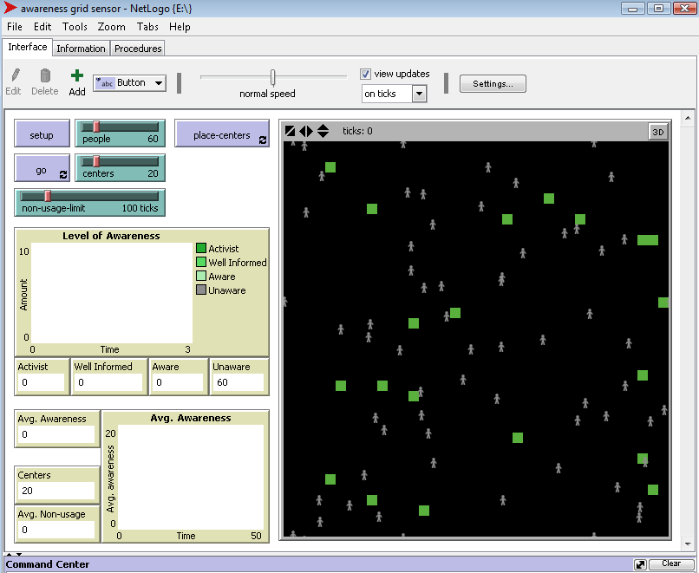Click the up-down view height arrows icon

[323, 131]
